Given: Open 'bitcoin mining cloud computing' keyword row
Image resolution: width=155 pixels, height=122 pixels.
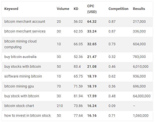Looking at the screenshot, I should [20, 44].
